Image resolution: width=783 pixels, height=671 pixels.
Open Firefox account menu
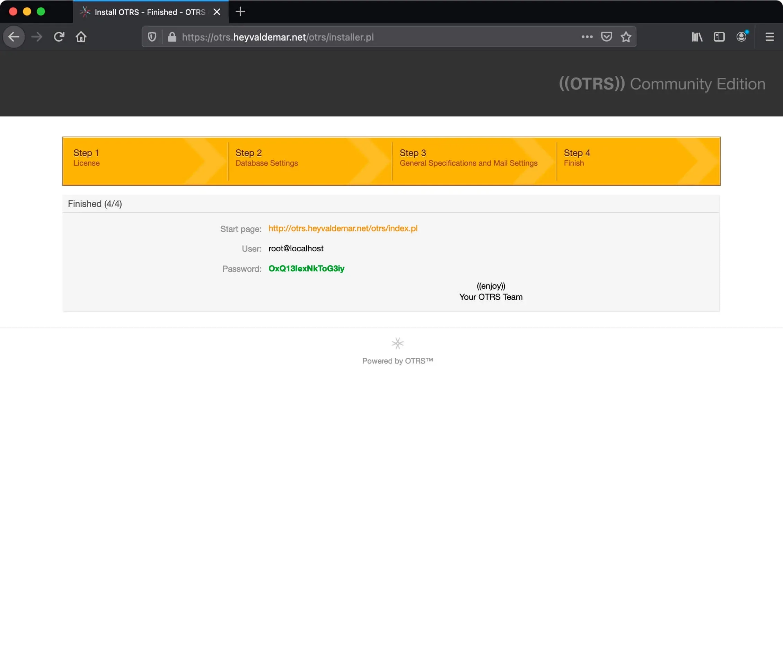[x=741, y=37]
